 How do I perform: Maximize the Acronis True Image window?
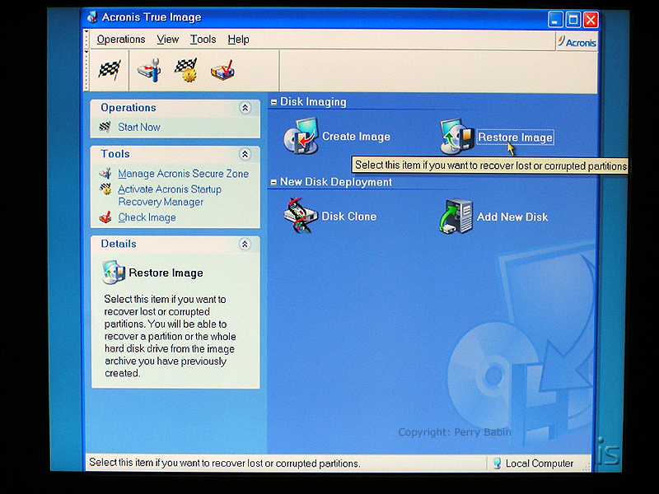[x=573, y=19]
